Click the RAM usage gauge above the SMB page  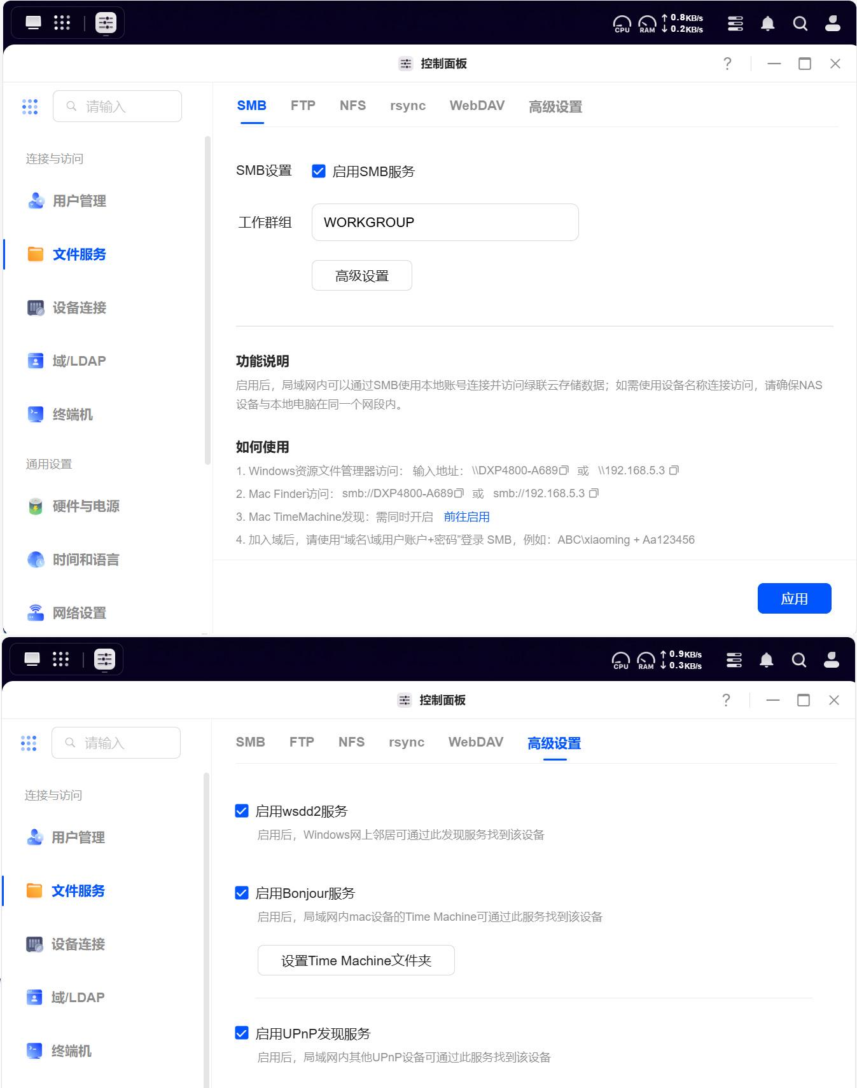click(x=647, y=24)
